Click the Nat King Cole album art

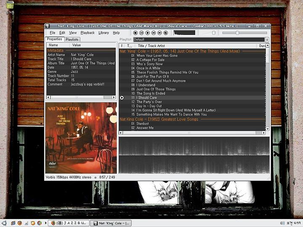pos(81,138)
